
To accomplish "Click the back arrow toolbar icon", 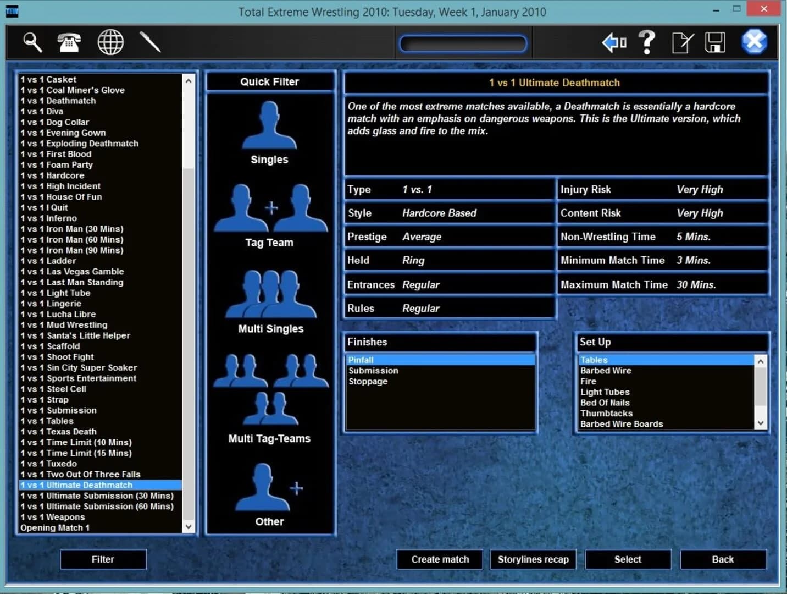I will 614,42.
